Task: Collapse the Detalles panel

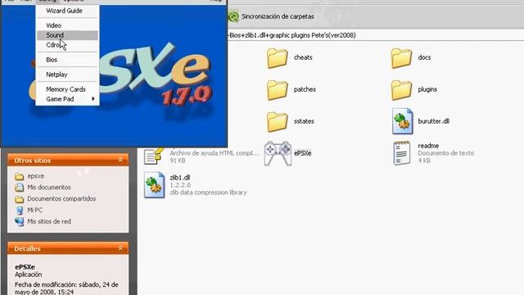Action: tap(120, 248)
